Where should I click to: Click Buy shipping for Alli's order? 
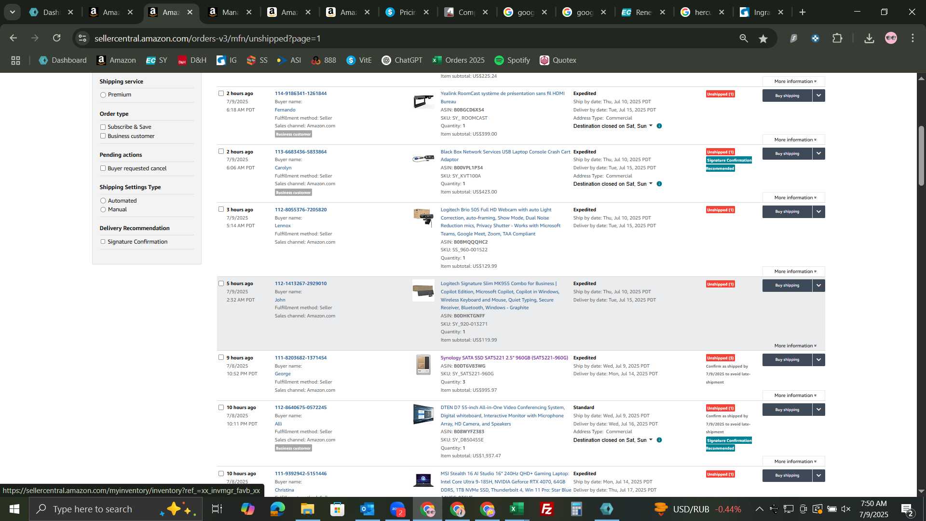coord(787,410)
